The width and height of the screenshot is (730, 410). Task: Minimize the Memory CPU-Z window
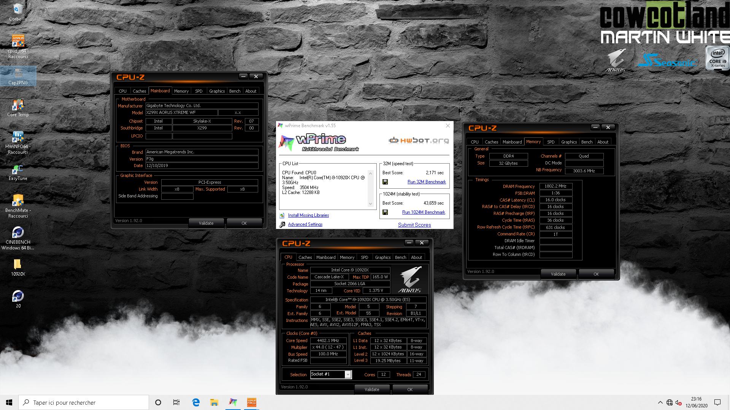click(x=595, y=128)
